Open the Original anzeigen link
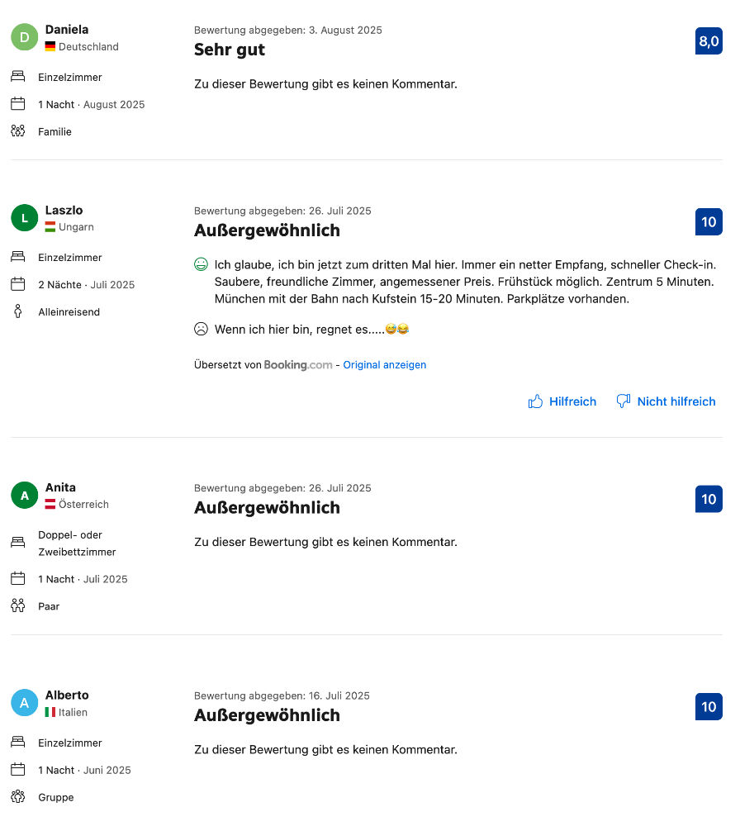Screen dimensions: 740x826 click(x=385, y=365)
